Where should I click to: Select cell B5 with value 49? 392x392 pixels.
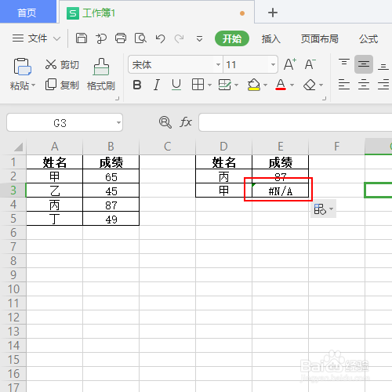tap(111, 219)
